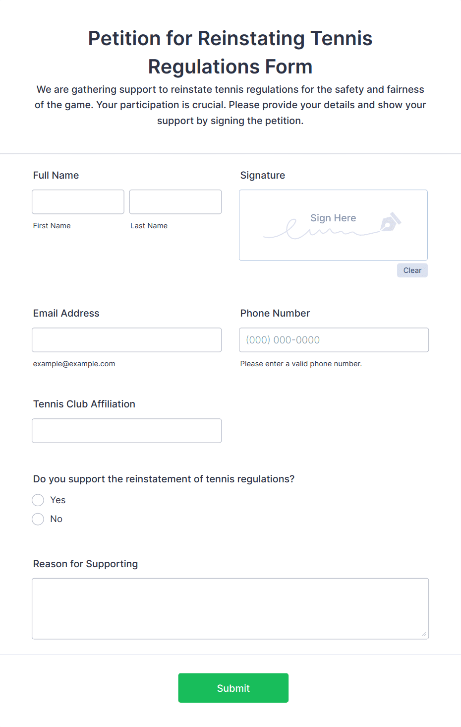461x727 pixels.
Task: Click the Yes option label text
Action: pyautogui.click(x=58, y=500)
